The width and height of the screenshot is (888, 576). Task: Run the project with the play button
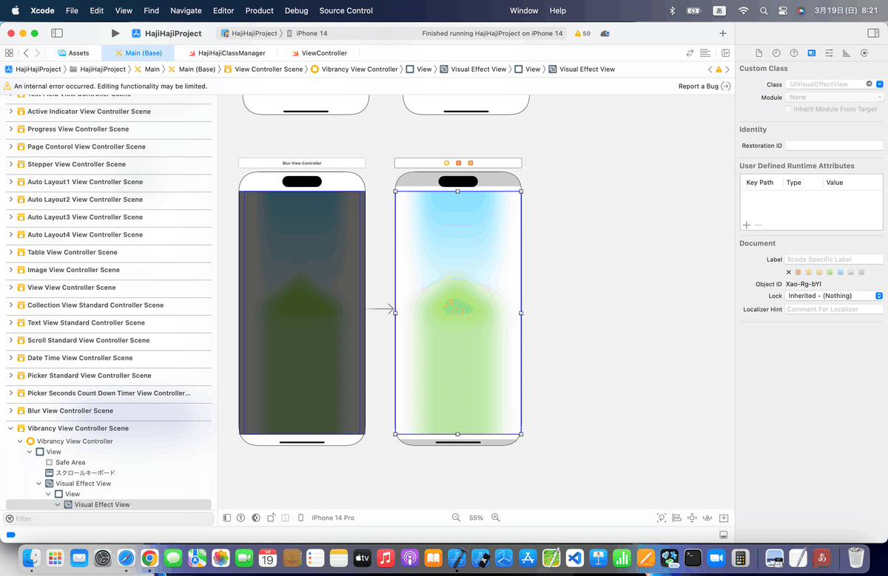pyautogui.click(x=115, y=33)
